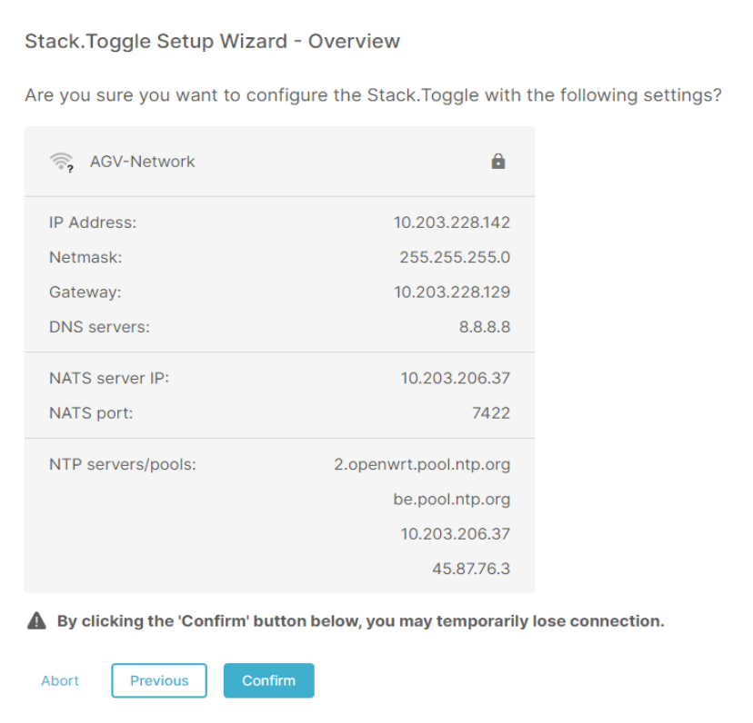
Task: Click the IP Address label
Action: [x=93, y=223]
